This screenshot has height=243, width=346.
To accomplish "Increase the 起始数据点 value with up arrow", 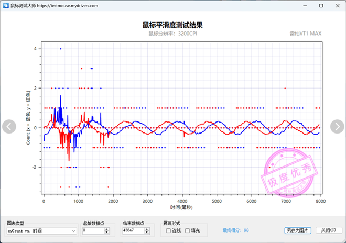I will pos(107,229).
